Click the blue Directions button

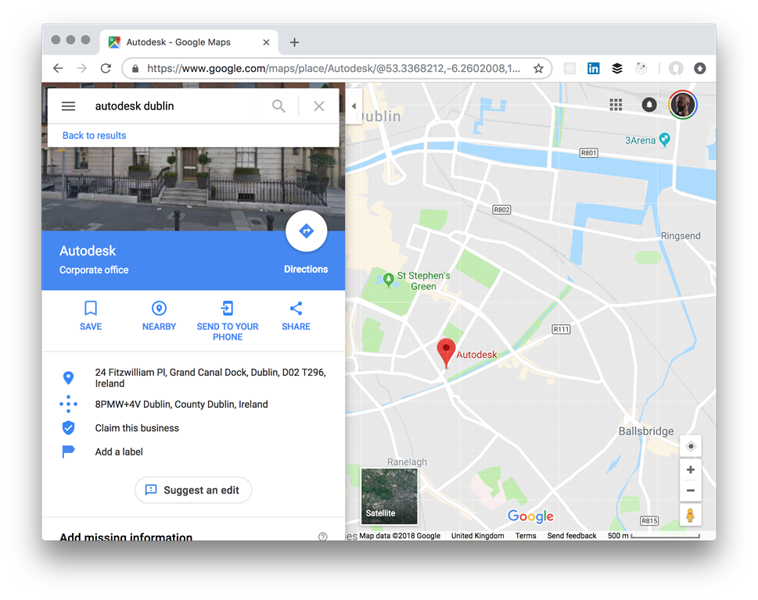[306, 231]
